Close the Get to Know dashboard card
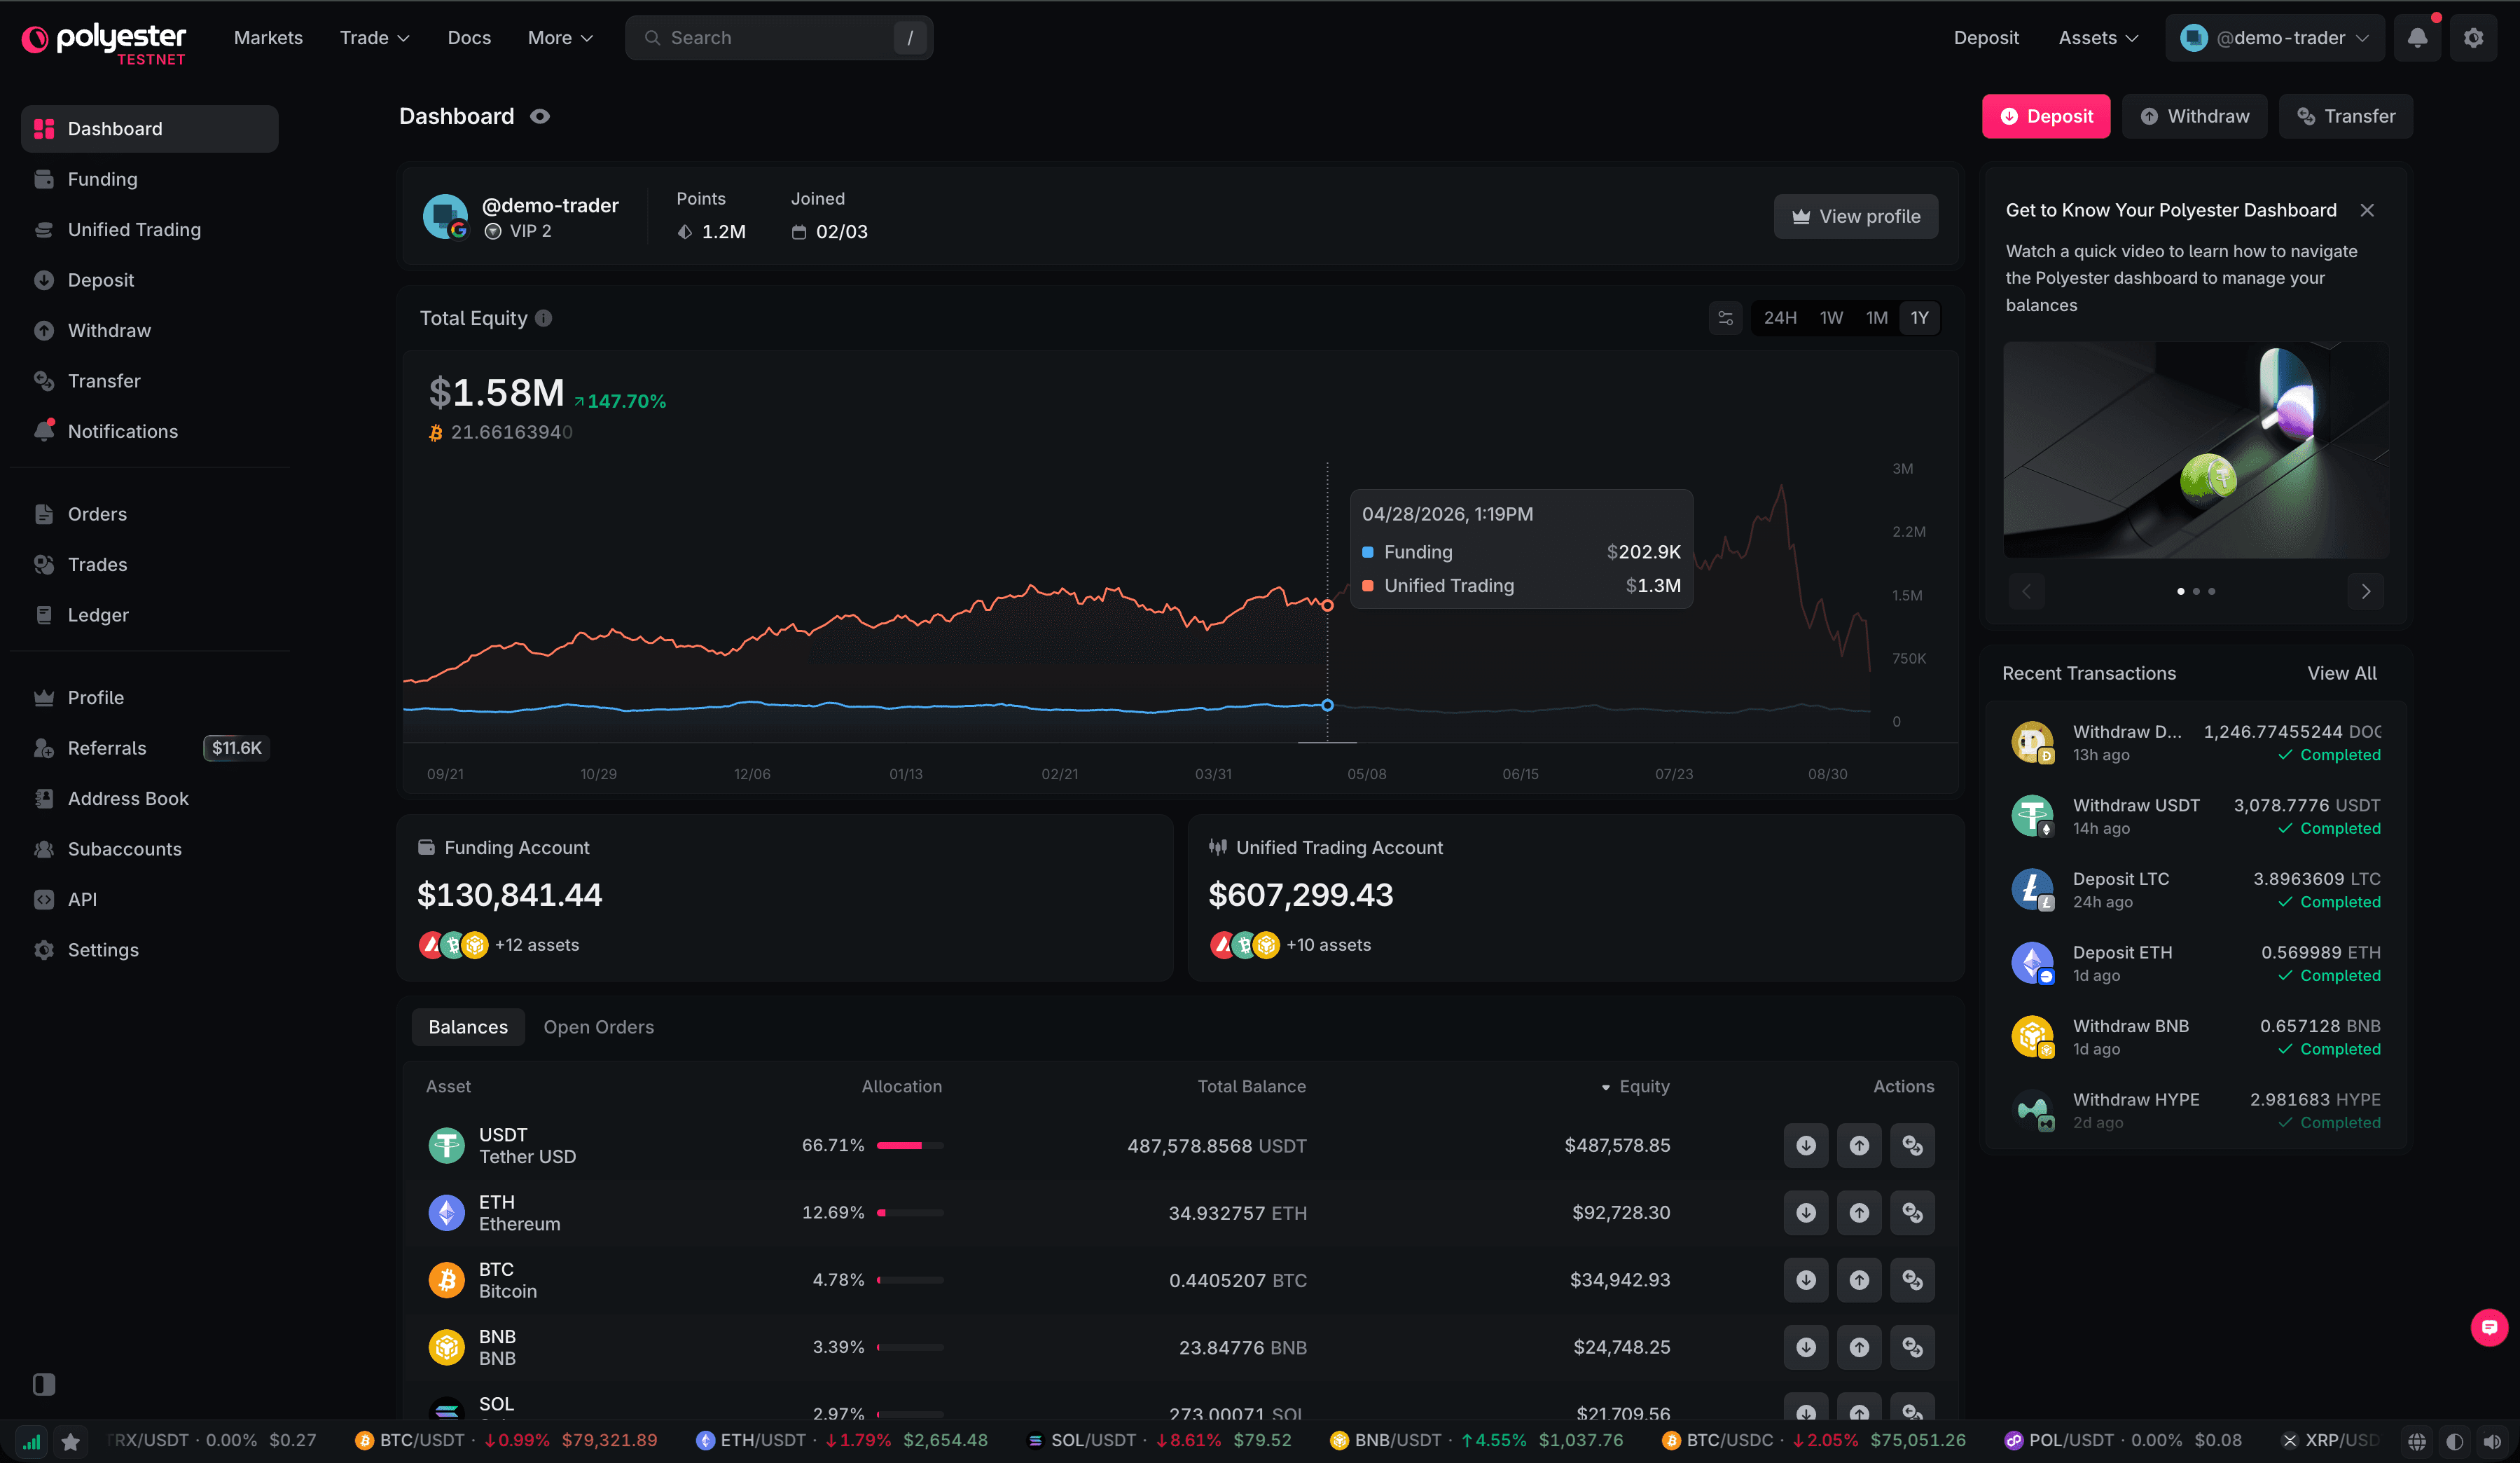2520x1463 pixels. point(2367,210)
